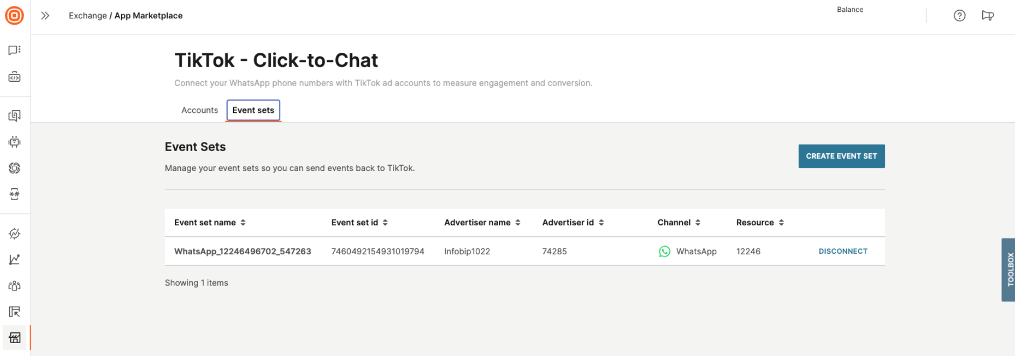This screenshot has width=1015, height=356.
Task: Open the chat messages icon in the sidebar
Action: pos(15,50)
